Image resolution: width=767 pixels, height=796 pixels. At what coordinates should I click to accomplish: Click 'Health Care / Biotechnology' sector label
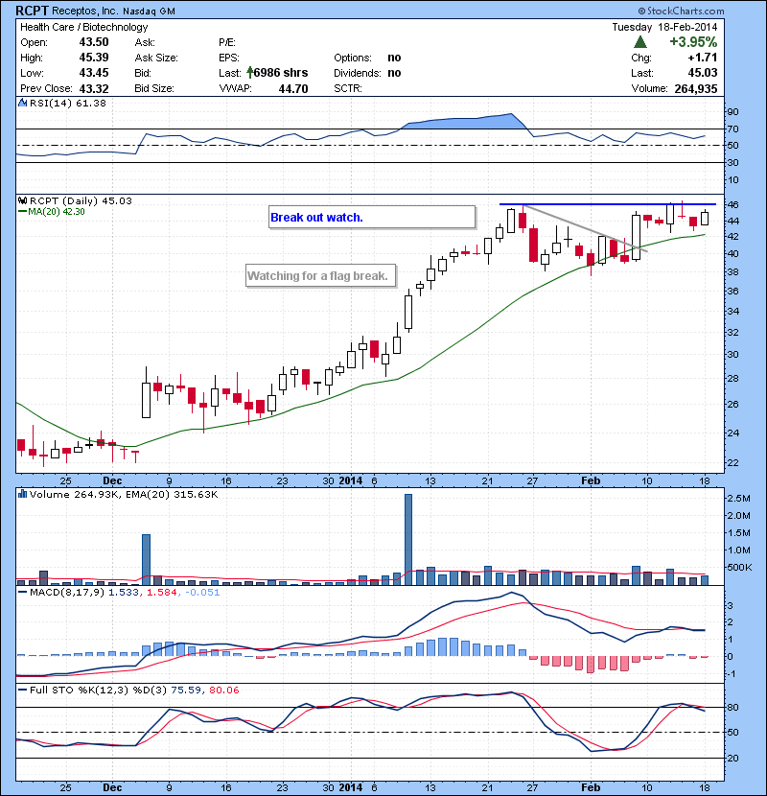point(83,27)
